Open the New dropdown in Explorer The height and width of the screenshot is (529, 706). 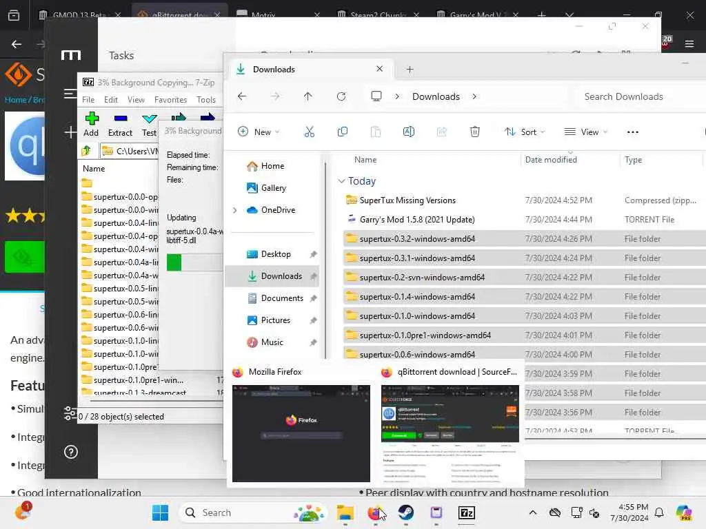click(259, 132)
